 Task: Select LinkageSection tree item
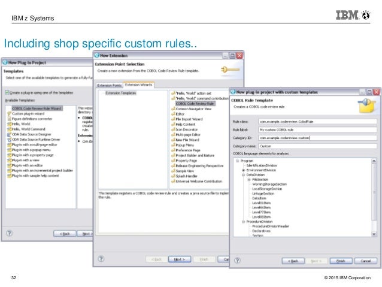pyautogui.click(x=263, y=194)
